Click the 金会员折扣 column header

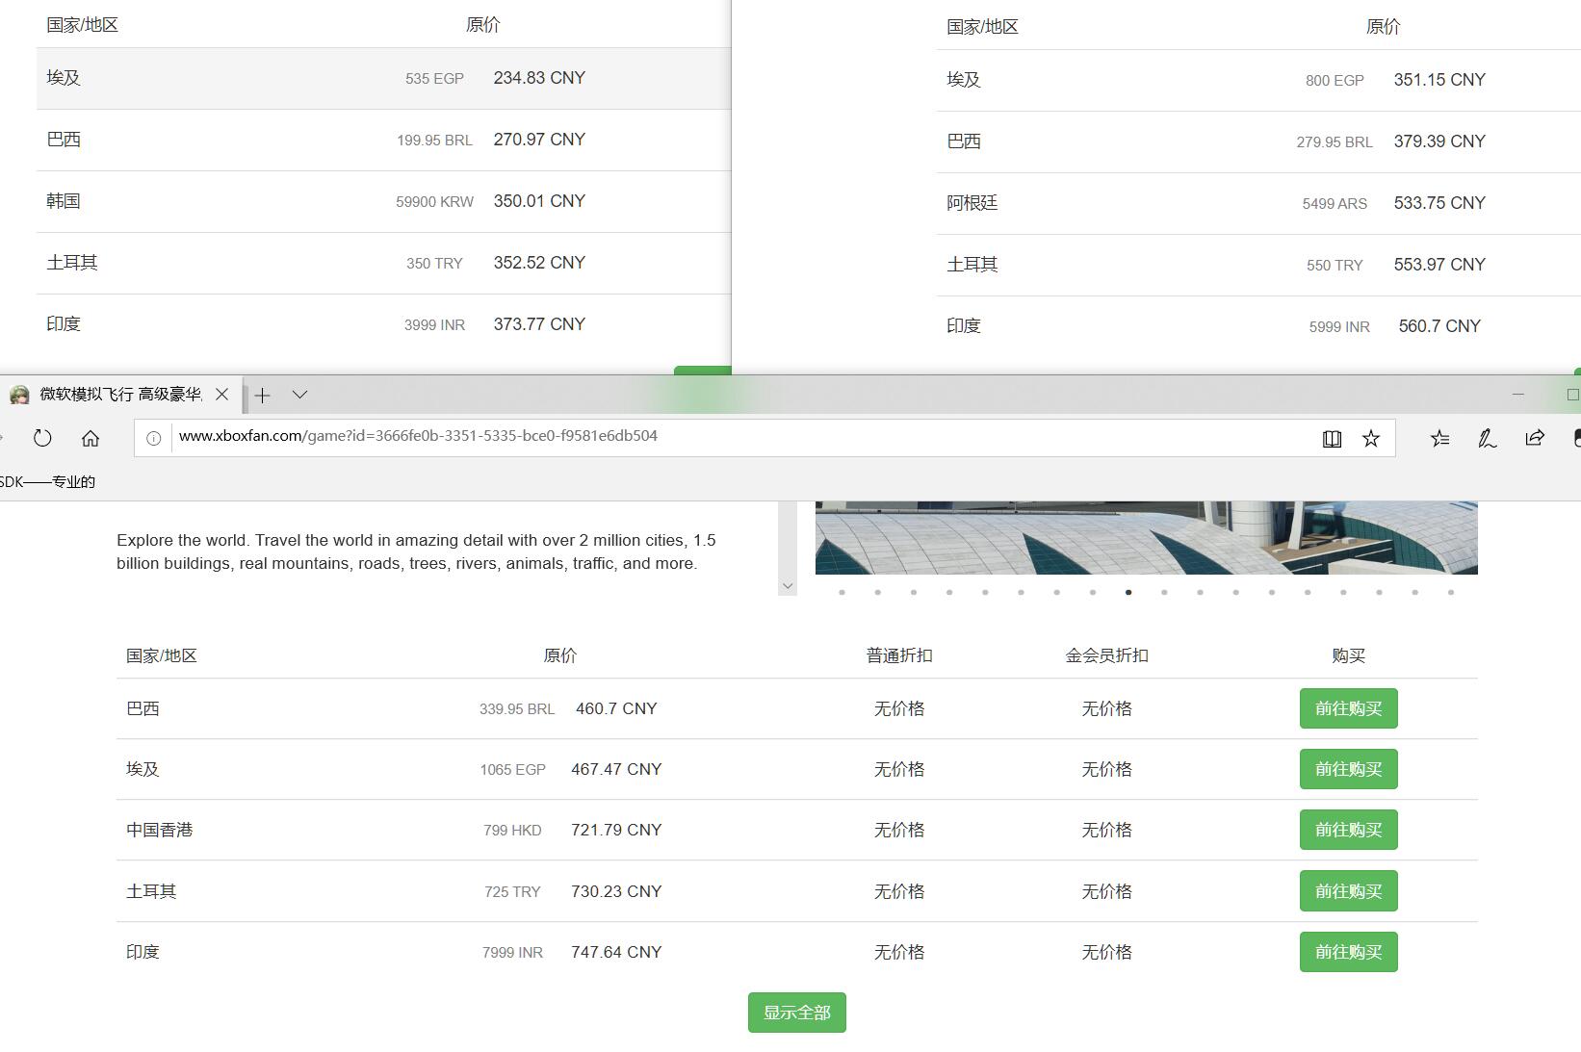[x=1106, y=655]
